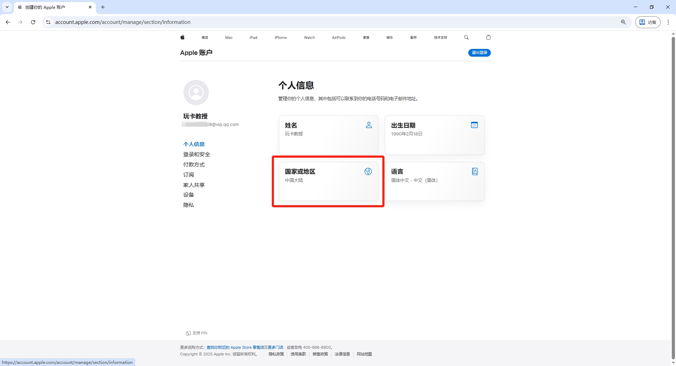Open the 语言 card
Viewport: 676px width, 366px height.
(434, 181)
